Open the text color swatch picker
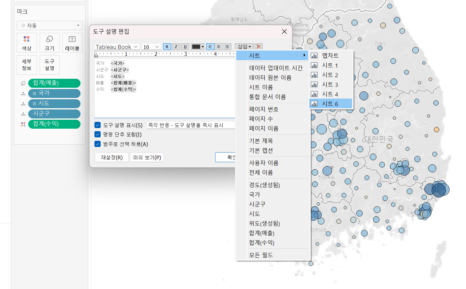Viewport: 466px width, 289px height. coord(198,47)
